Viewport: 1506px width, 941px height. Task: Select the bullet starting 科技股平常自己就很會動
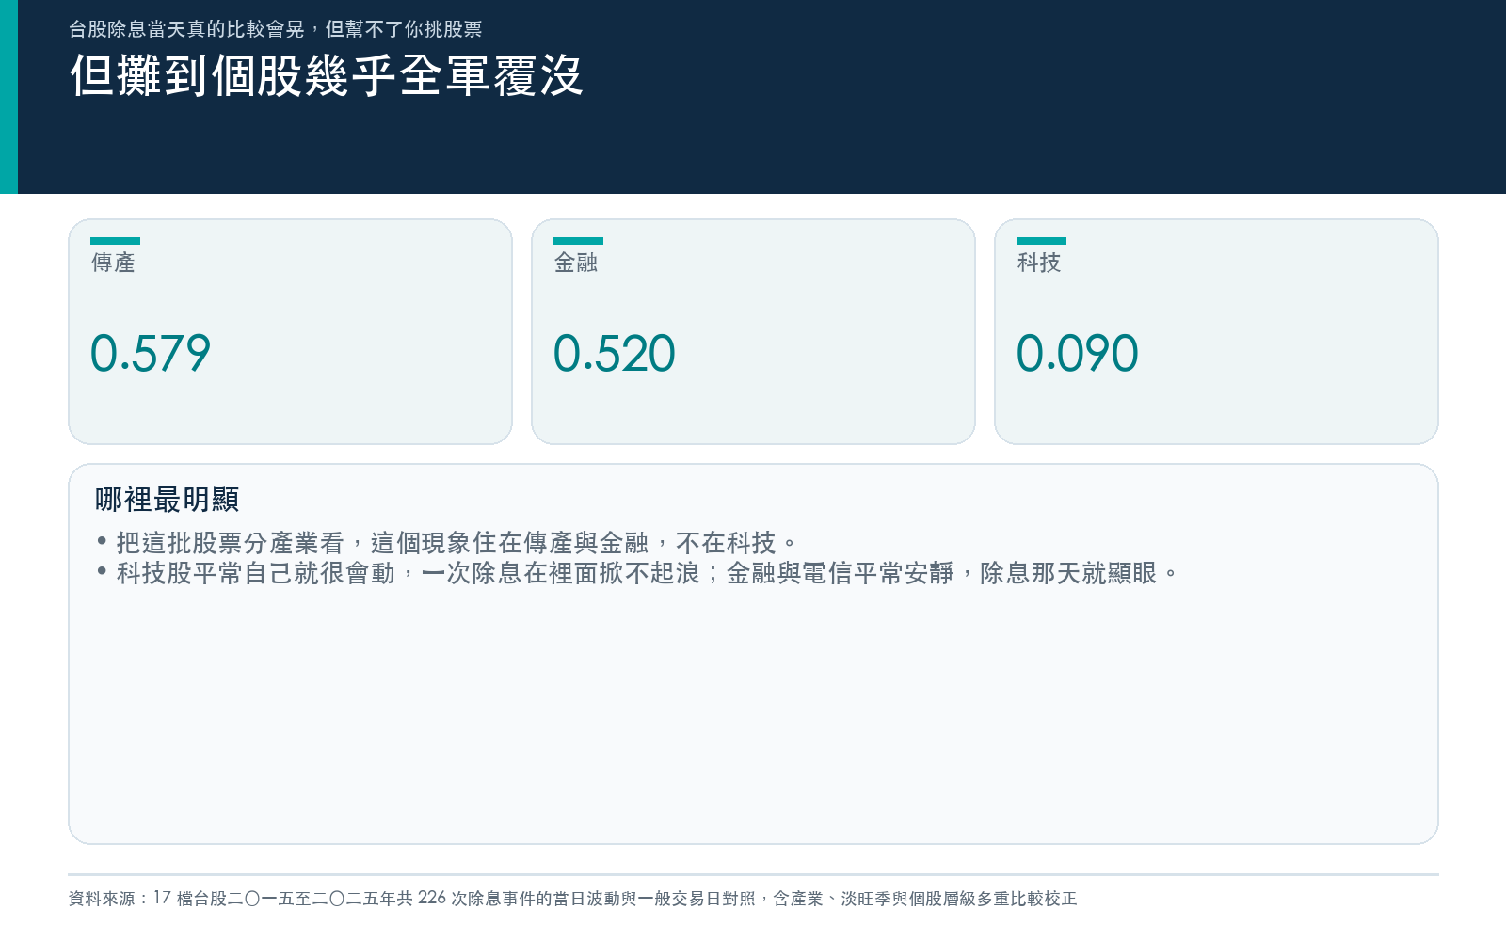point(638,573)
